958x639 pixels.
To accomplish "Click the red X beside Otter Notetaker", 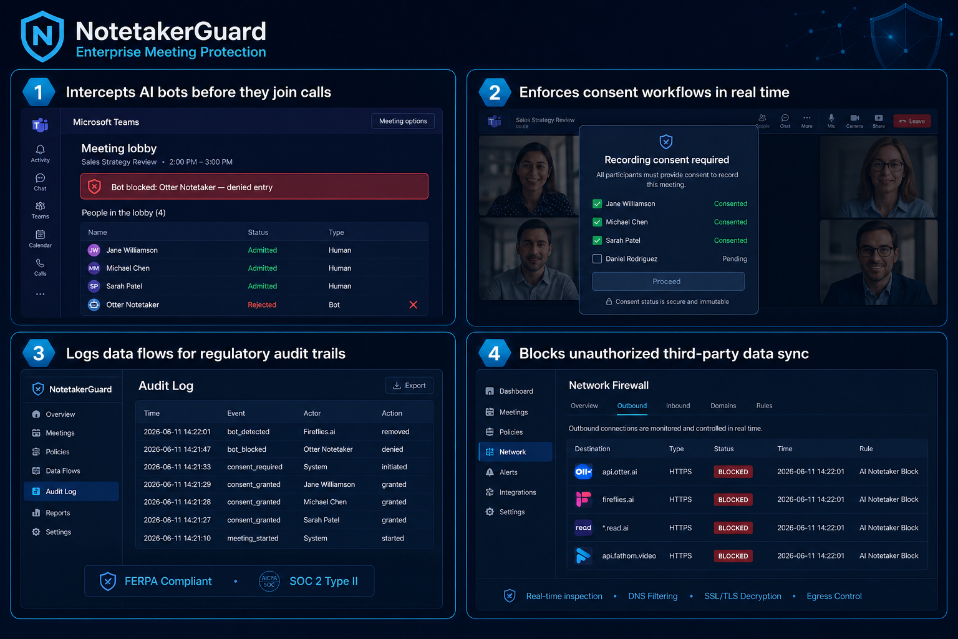I will tap(413, 305).
